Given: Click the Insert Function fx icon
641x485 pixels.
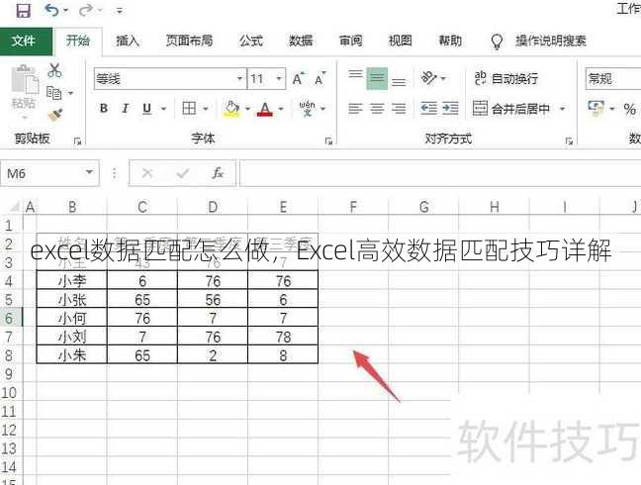Looking at the screenshot, I should (x=218, y=173).
